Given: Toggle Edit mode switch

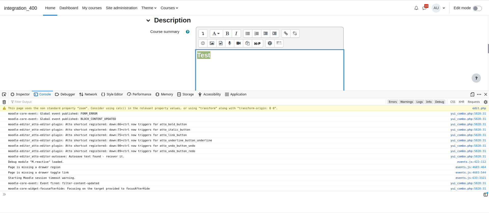Looking at the screenshot, I should (x=477, y=8).
